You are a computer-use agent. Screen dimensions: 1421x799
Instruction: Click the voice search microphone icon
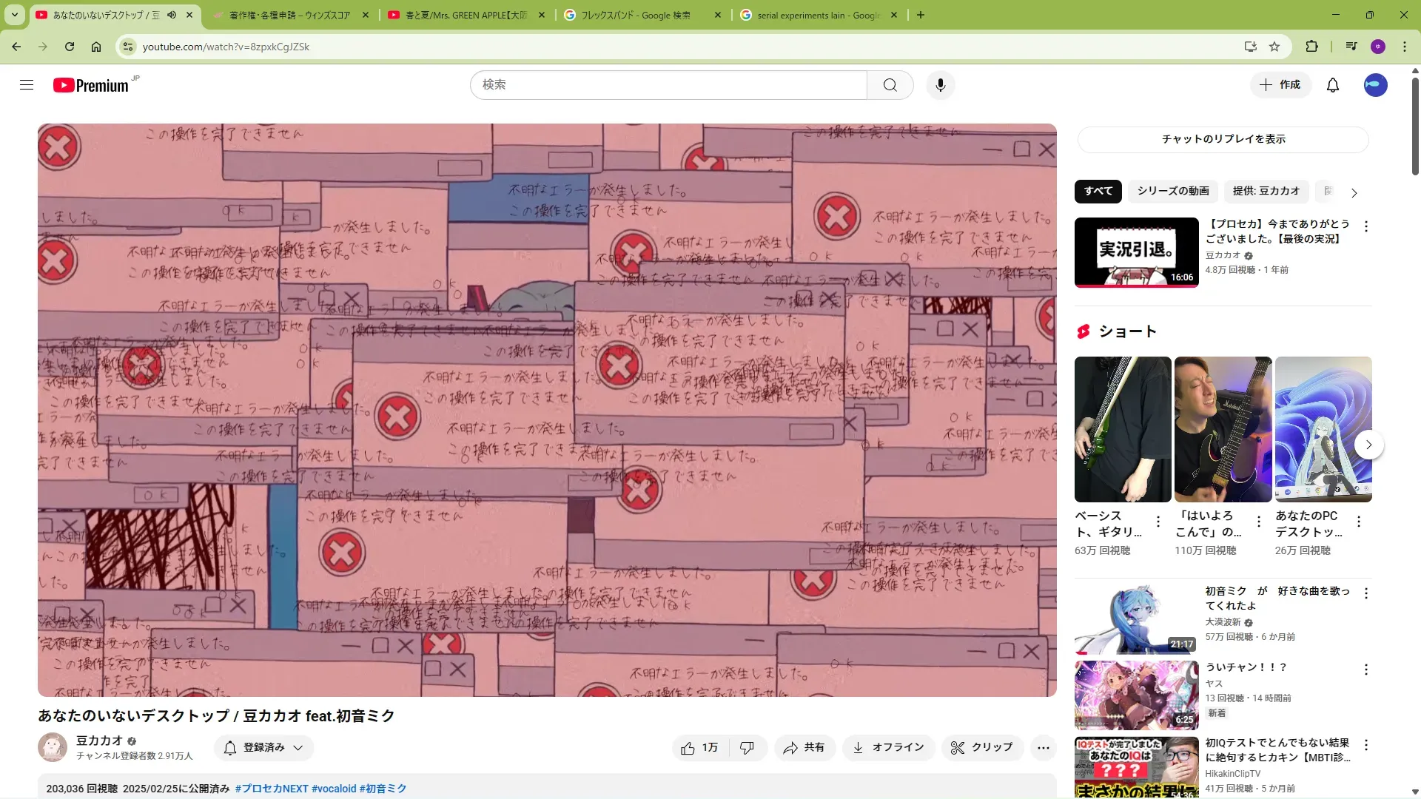(940, 85)
